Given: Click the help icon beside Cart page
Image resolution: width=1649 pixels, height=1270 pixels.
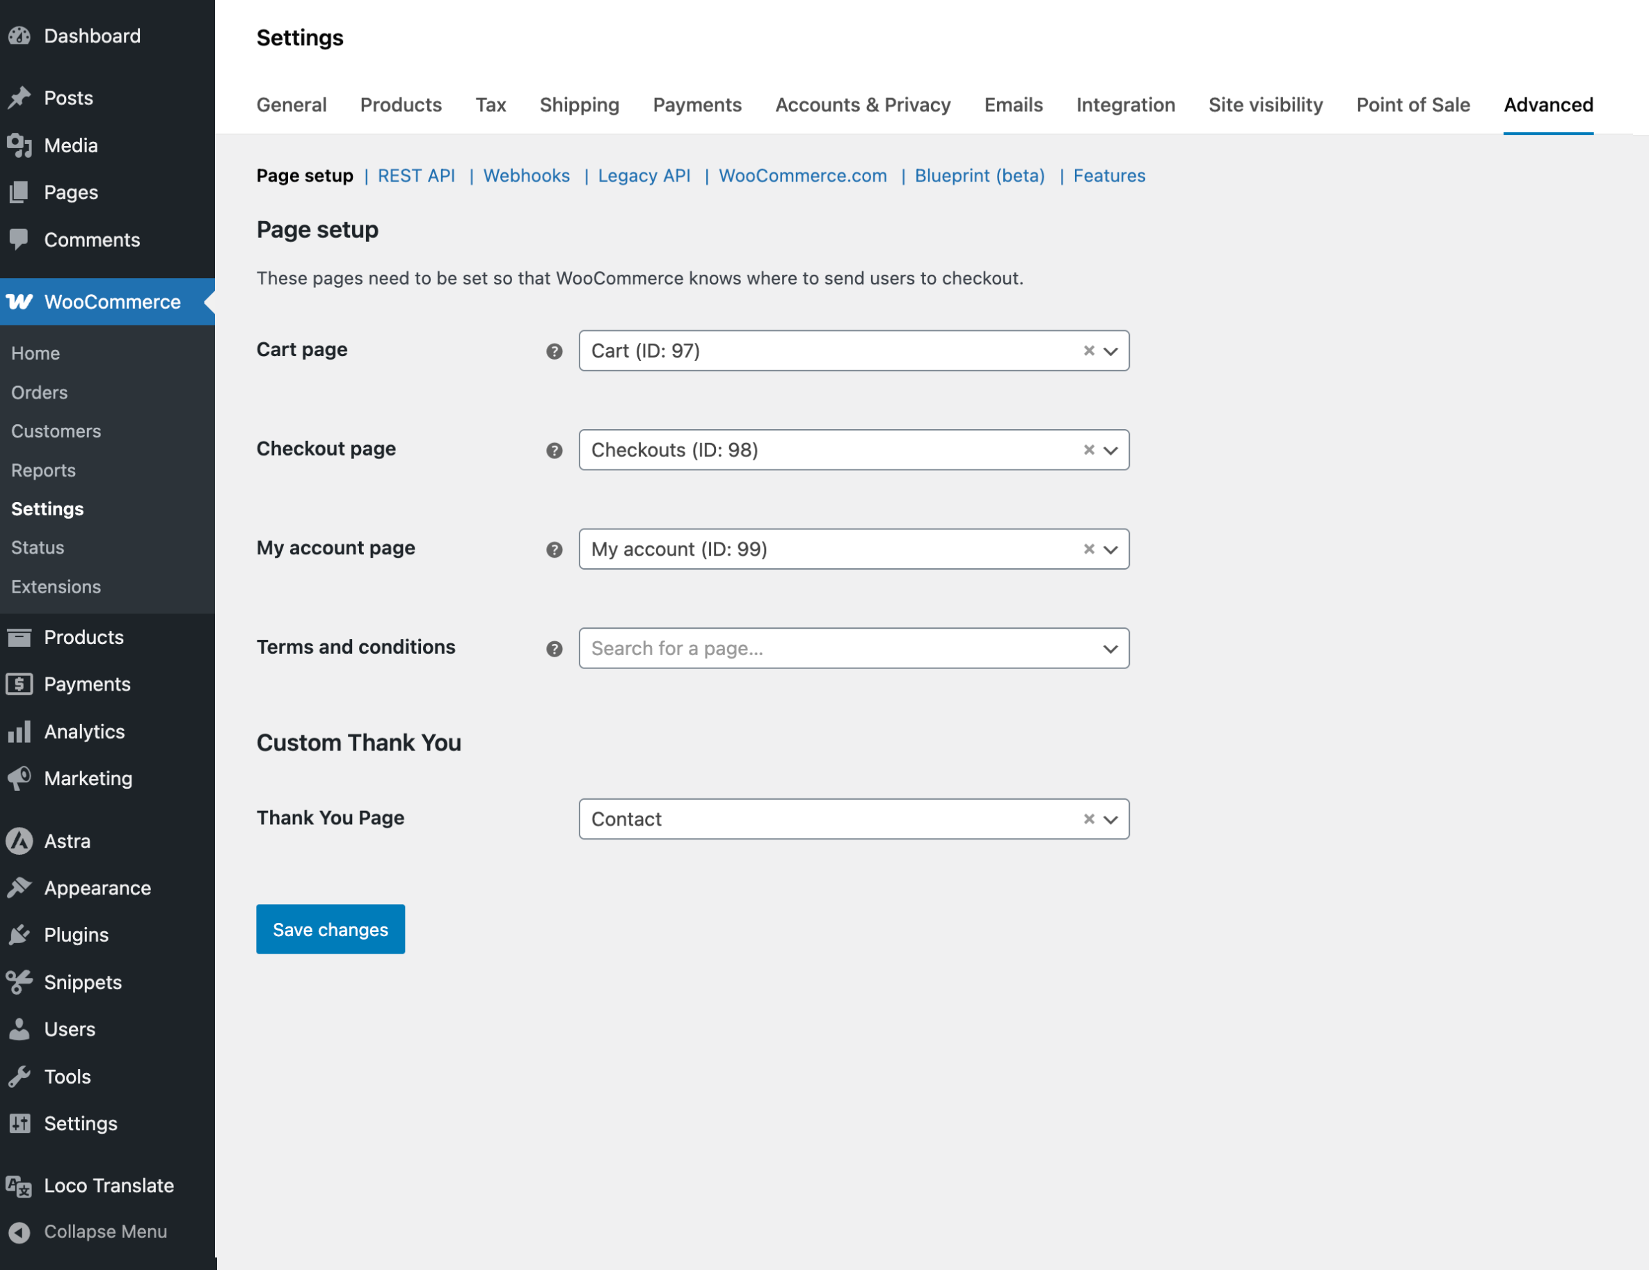Looking at the screenshot, I should [x=555, y=351].
